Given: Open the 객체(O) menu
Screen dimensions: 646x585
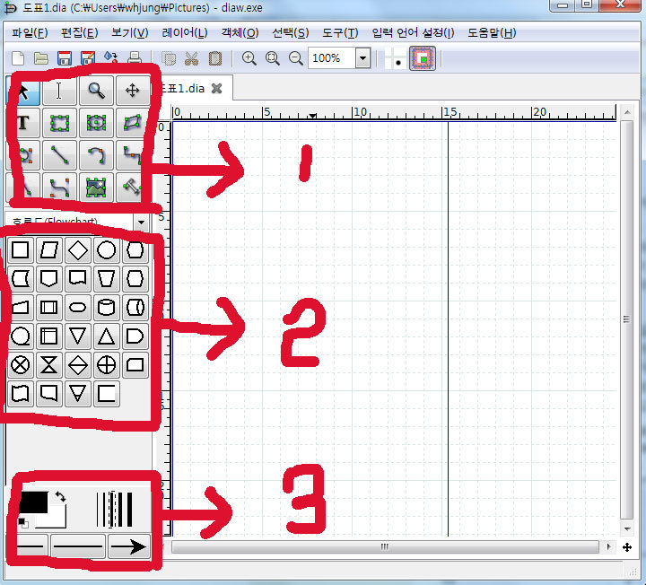Looking at the screenshot, I should point(240,32).
